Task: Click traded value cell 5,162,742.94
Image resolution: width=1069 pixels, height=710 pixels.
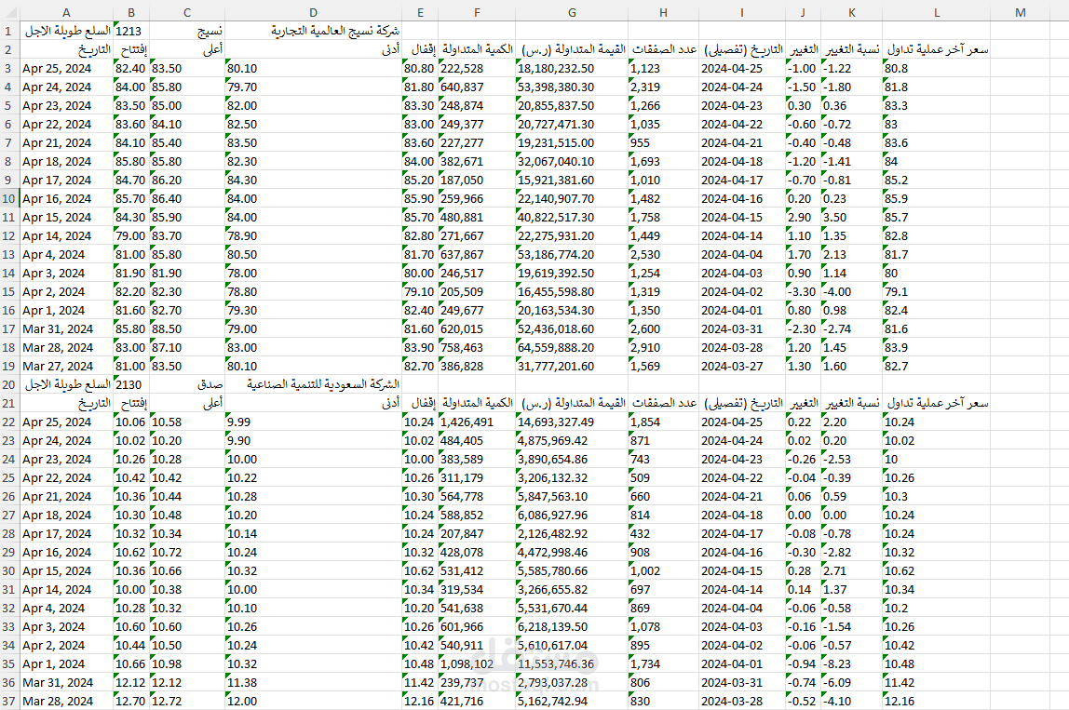Action: (572, 701)
